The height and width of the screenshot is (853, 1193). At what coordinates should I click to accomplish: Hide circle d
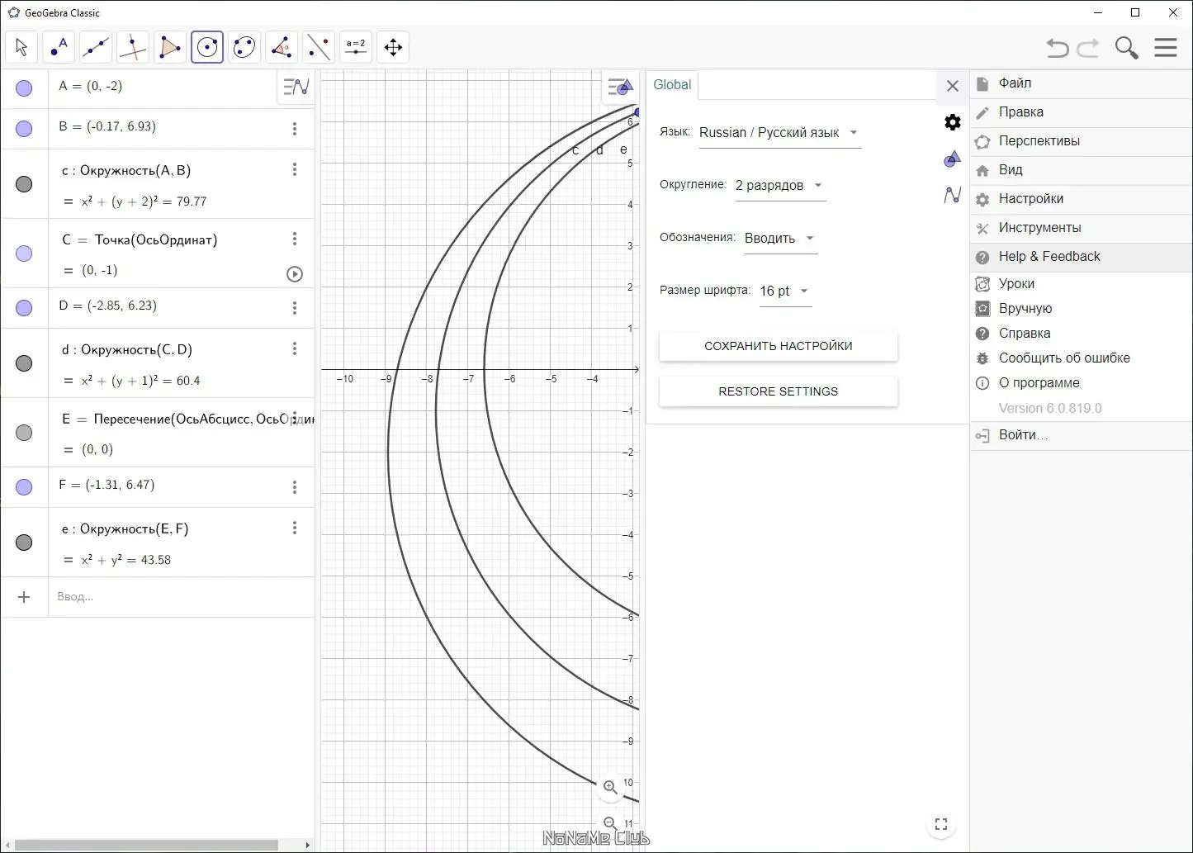[x=24, y=363]
